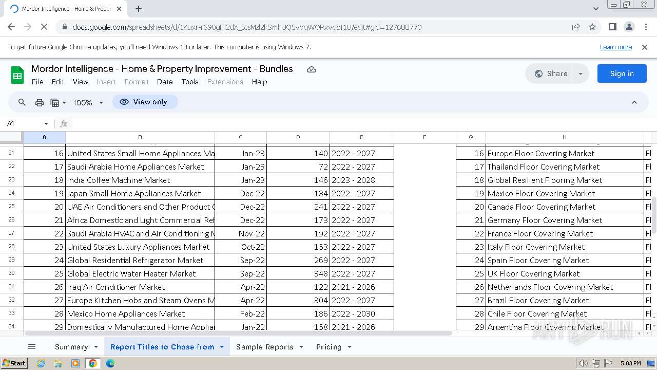View site information lock icon
Screen dimensions: 657x370
point(64,27)
